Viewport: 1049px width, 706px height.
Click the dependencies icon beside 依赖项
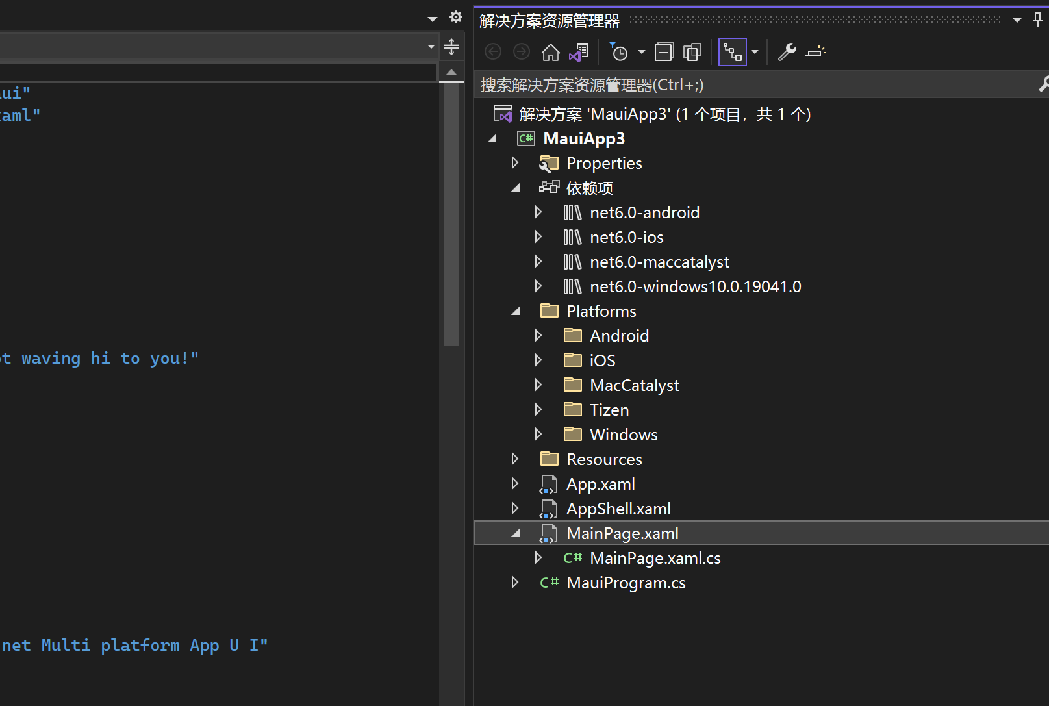click(x=549, y=187)
